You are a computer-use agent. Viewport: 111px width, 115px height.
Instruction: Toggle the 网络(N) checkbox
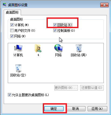point(12,36)
